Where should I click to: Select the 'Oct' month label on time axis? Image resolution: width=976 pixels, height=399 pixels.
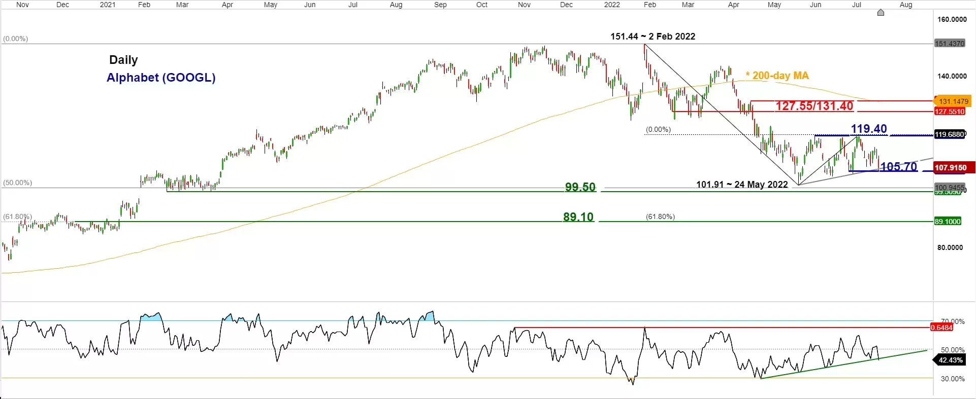[x=482, y=5]
